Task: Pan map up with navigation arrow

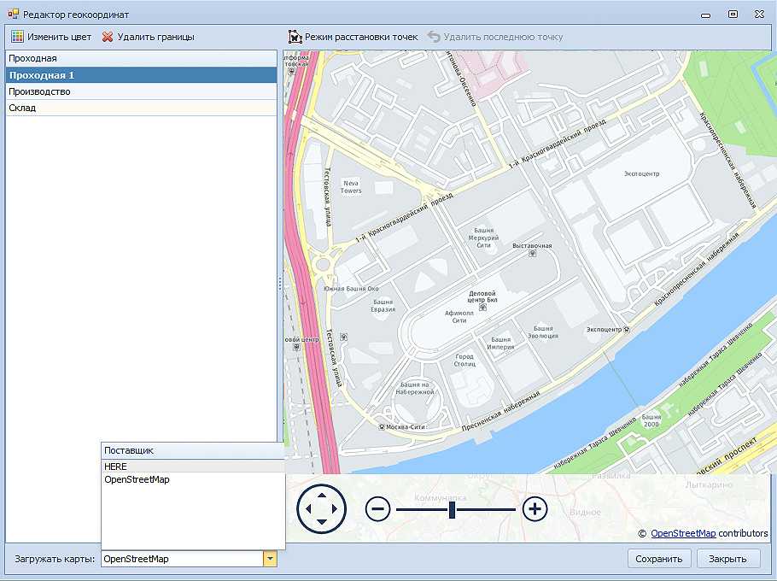Action: [322, 496]
